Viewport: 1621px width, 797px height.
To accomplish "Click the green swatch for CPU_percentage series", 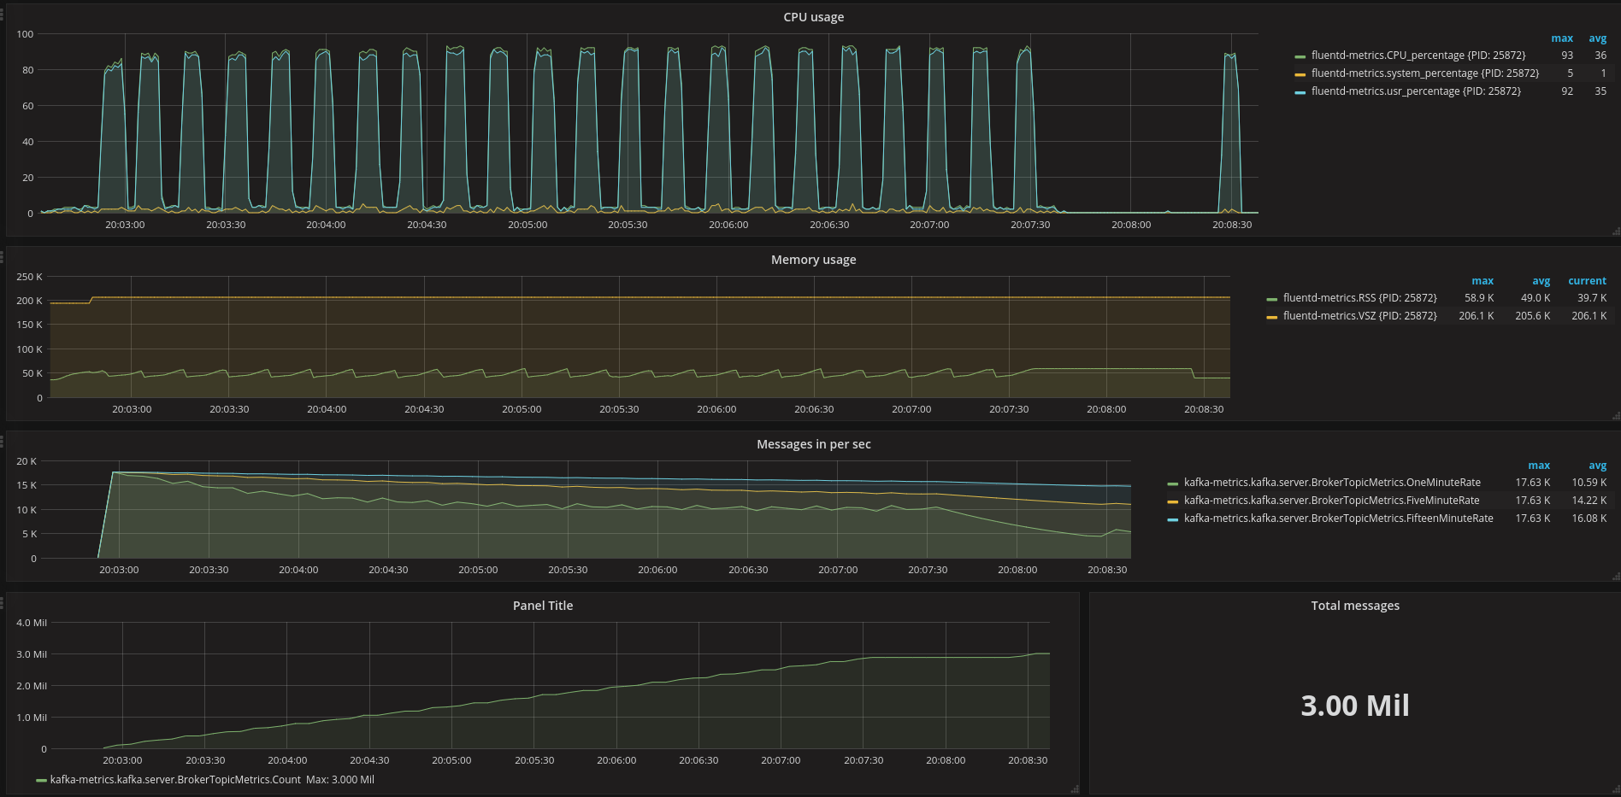I will pos(1300,56).
